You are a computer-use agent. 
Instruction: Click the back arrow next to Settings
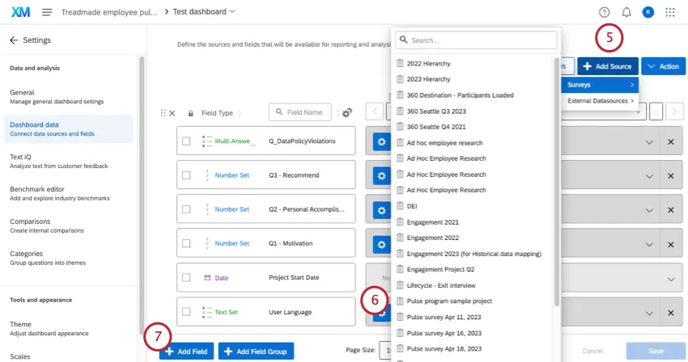click(x=14, y=40)
